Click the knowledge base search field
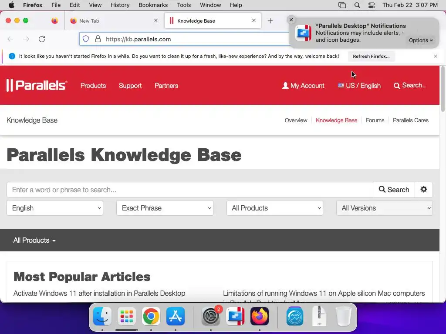The width and height of the screenshot is (446, 334). pyautogui.click(x=190, y=190)
